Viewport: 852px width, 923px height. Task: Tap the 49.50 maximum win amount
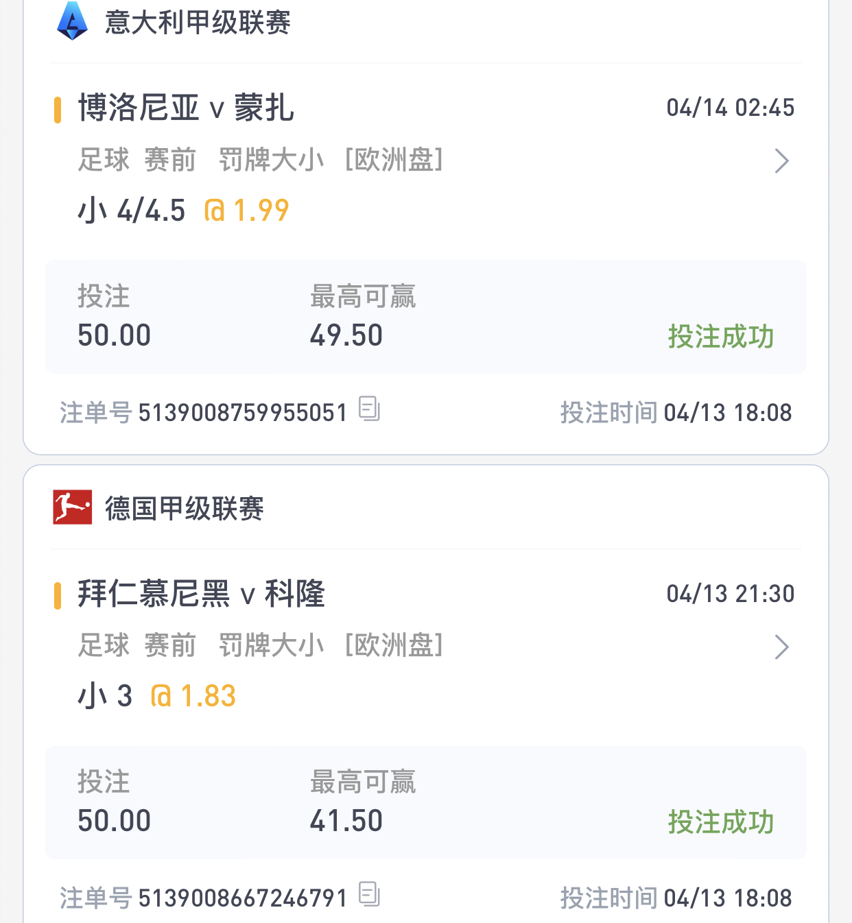pyautogui.click(x=346, y=335)
